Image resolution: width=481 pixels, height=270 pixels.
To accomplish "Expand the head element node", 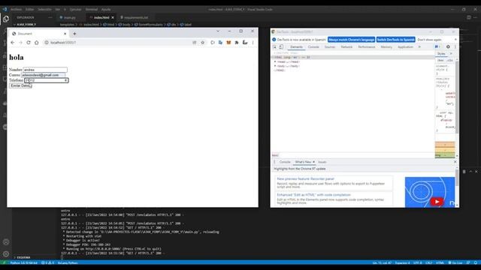I will coord(275,61).
